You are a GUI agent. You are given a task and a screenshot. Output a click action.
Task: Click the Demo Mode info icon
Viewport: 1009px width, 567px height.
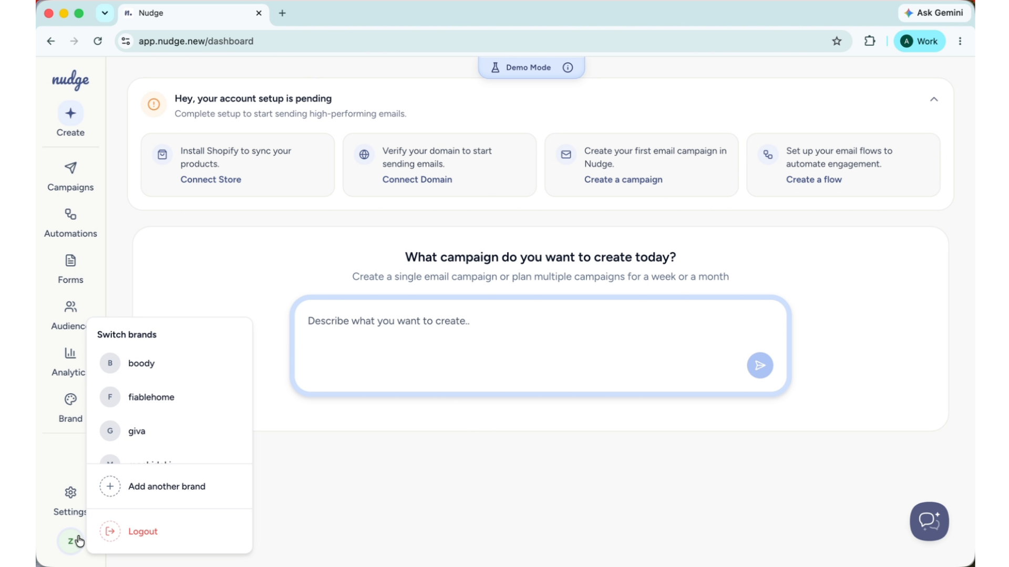point(568,67)
